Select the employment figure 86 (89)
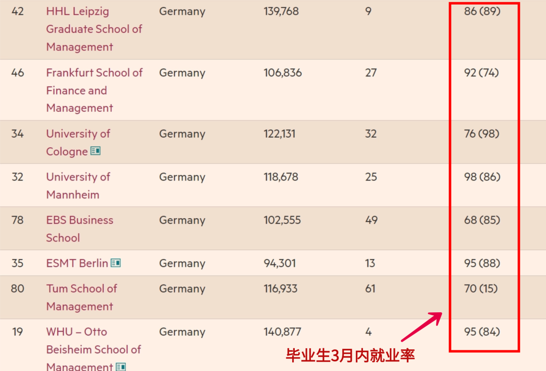The height and width of the screenshot is (371, 546). [482, 11]
